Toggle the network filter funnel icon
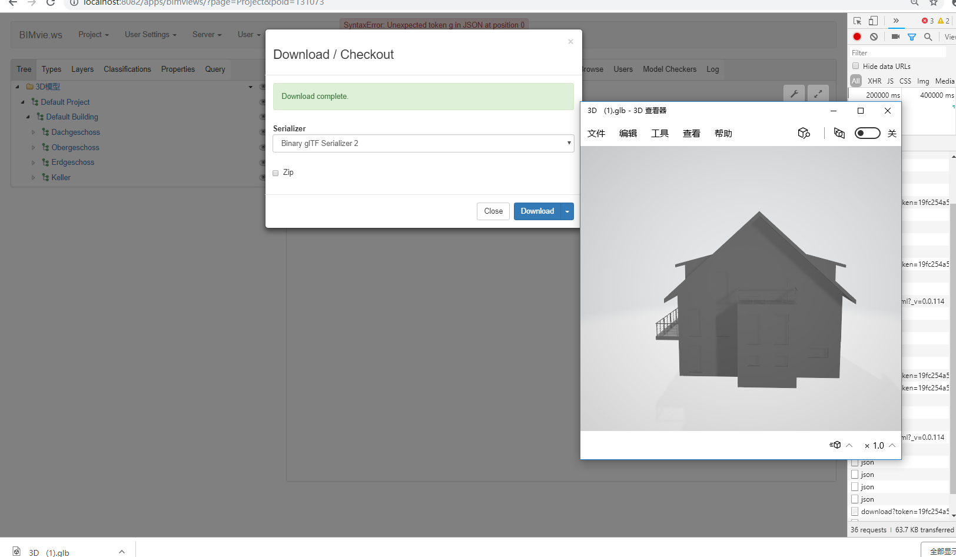Screen dimensions: 956x557 click(x=912, y=37)
